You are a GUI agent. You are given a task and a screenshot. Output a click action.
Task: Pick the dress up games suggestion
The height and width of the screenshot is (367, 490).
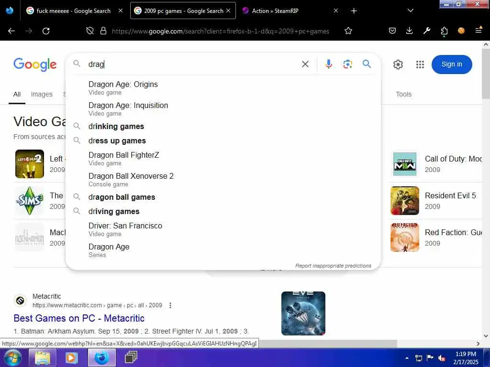coord(223,141)
